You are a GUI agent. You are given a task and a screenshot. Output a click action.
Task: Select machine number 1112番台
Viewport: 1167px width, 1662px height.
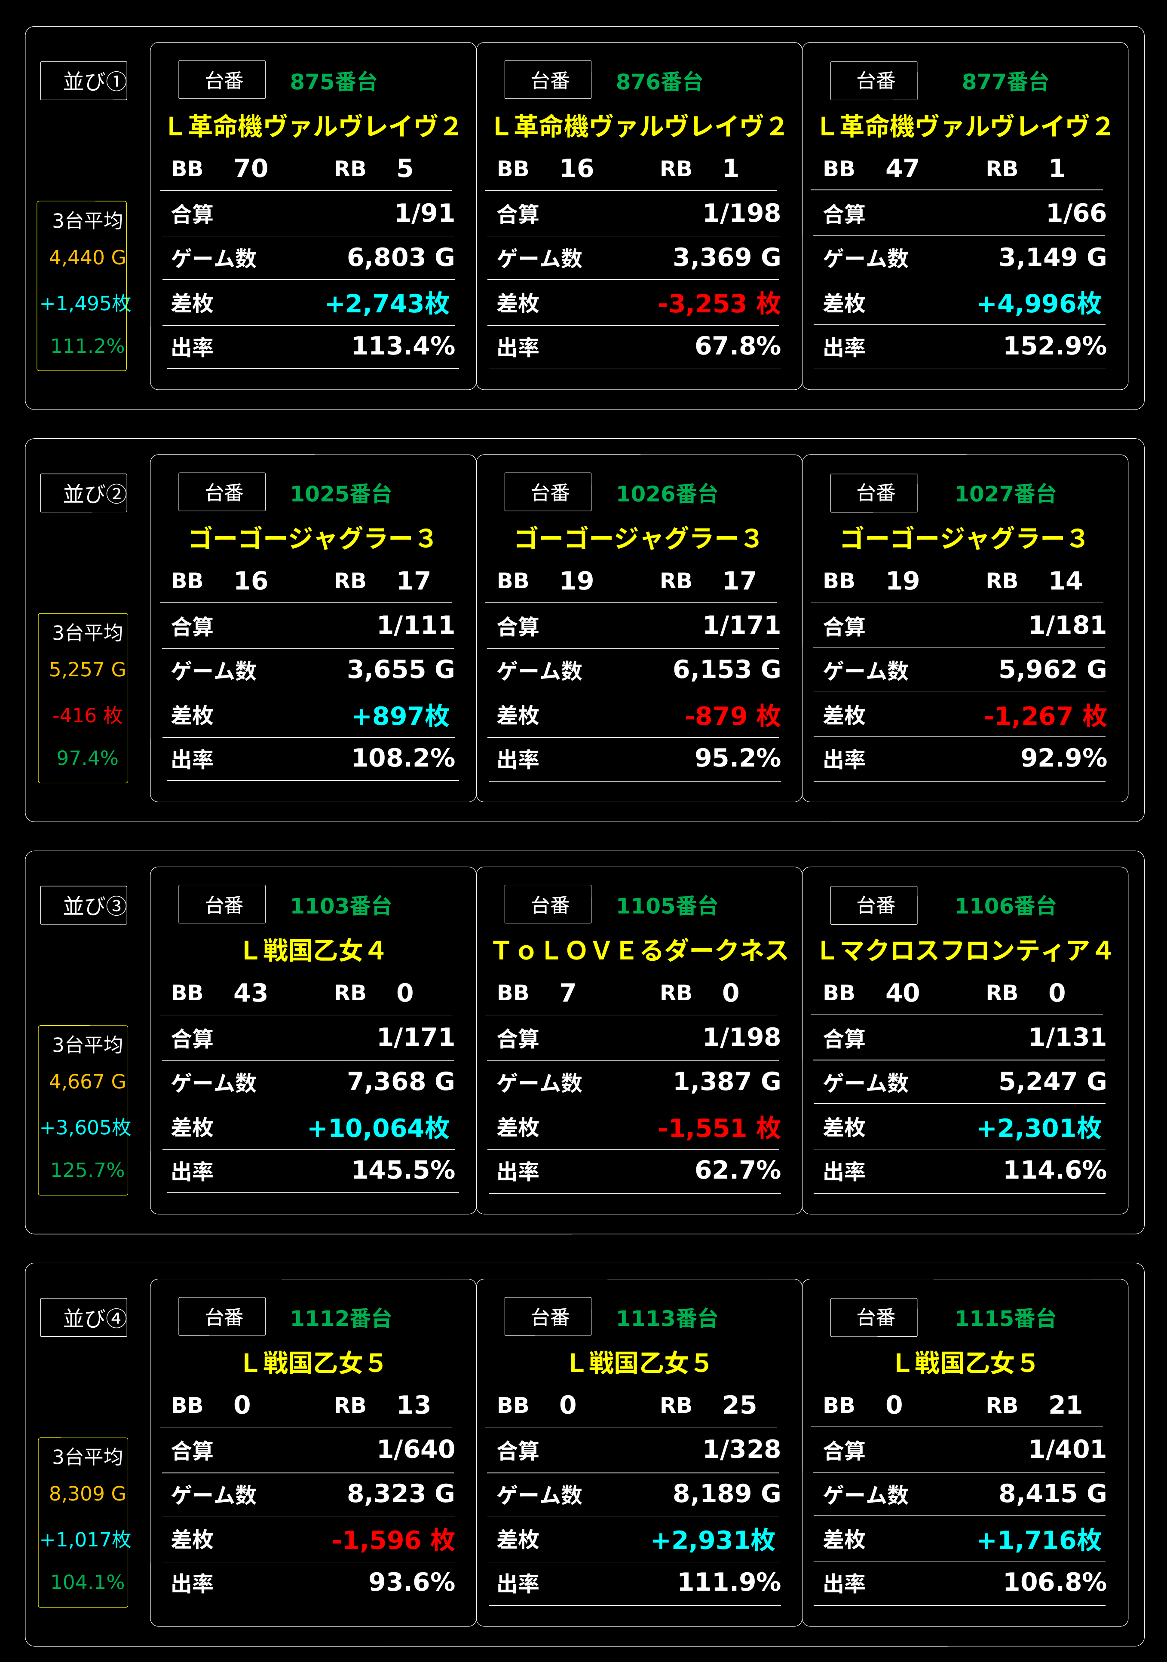[341, 1318]
